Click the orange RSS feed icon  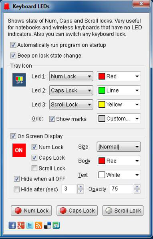(38, 225)
